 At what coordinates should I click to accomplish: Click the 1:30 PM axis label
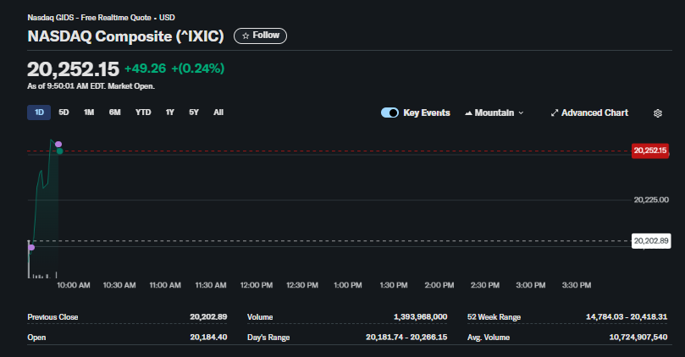(x=394, y=285)
